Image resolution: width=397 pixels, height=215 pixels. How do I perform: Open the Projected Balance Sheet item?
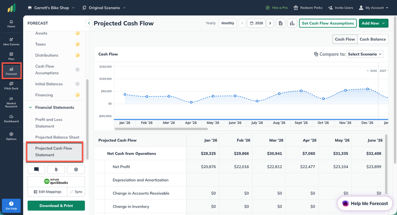click(x=57, y=137)
